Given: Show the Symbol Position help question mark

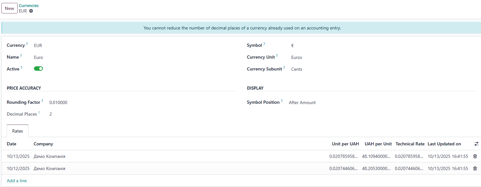Looking at the screenshot, I should (x=282, y=101).
